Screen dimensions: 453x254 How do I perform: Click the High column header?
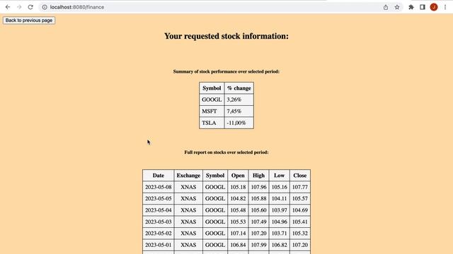[x=258, y=176]
